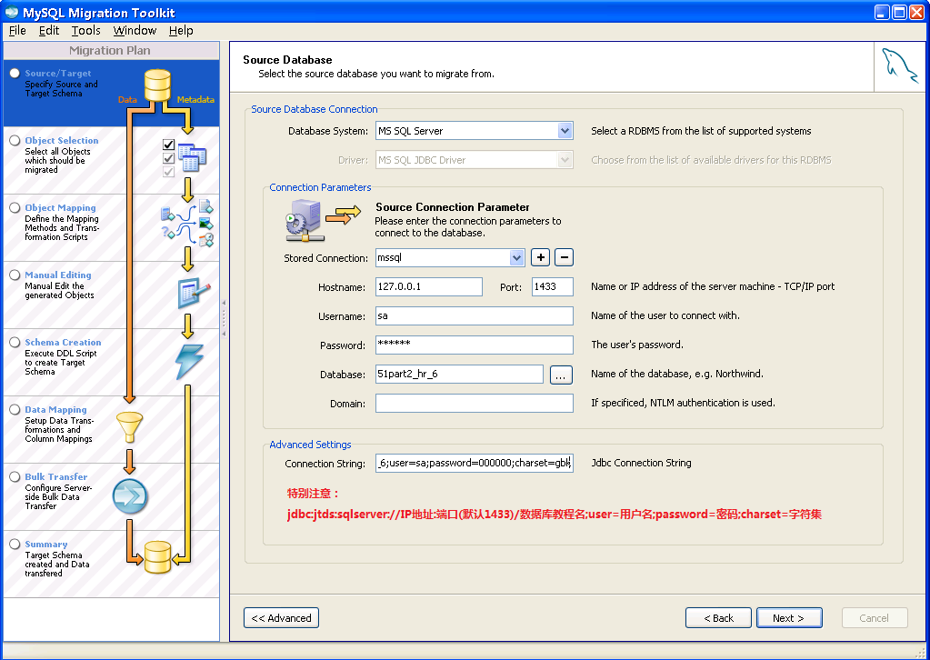Select the Summary step radio button
Screen dimensions: 930x660
pos(15,545)
